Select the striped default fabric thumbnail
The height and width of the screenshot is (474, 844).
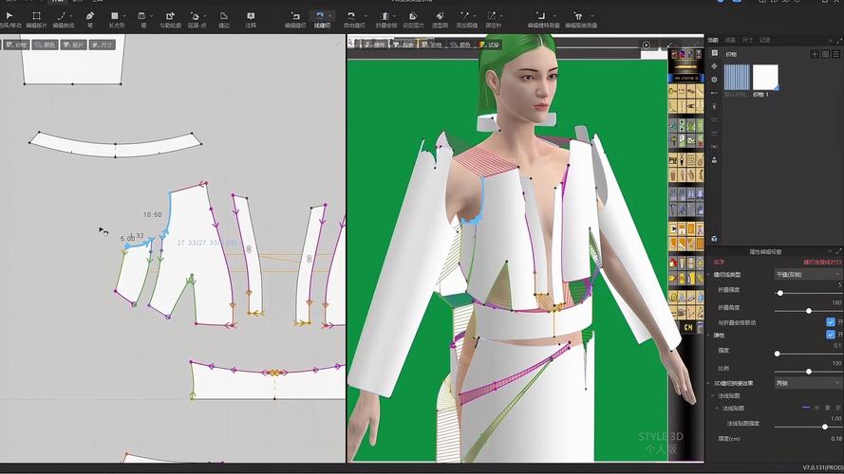737,77
